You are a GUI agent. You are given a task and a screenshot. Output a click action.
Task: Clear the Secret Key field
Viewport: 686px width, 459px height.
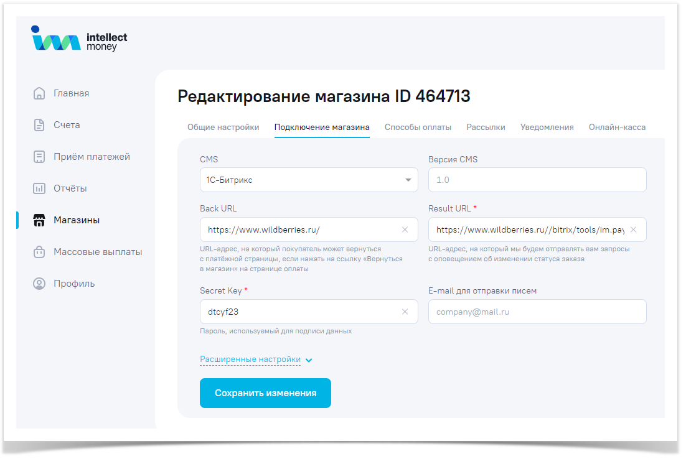coord(405,312)
